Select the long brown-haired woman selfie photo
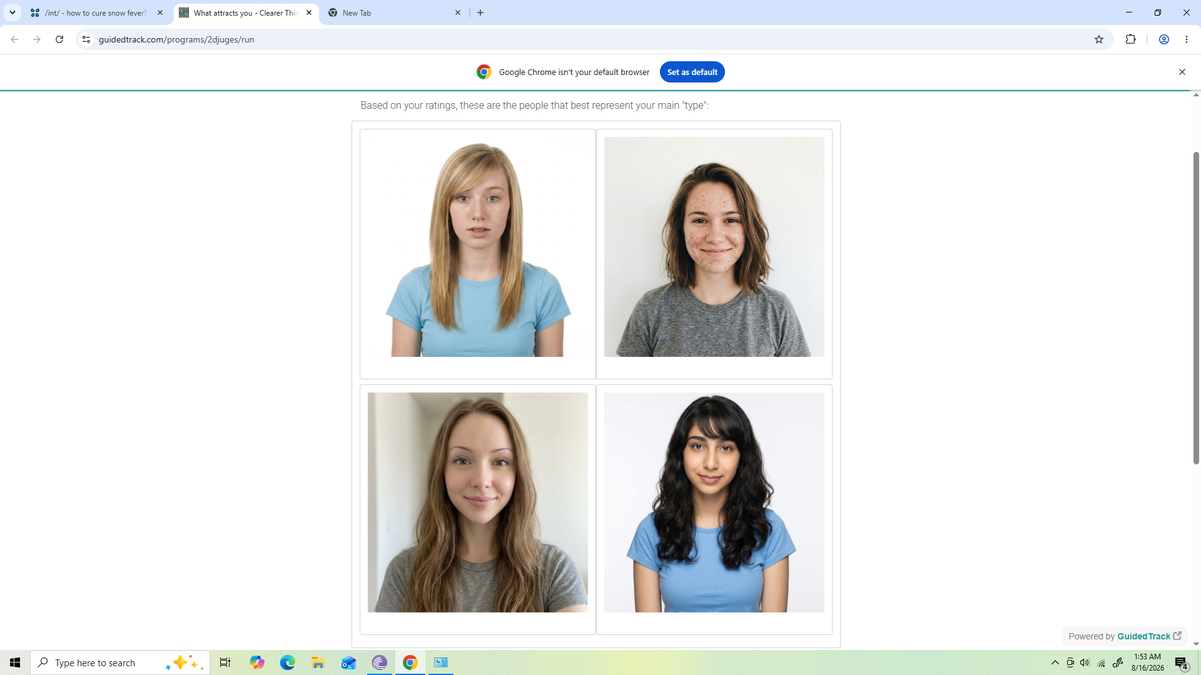Image resolution: width=1201 pixels, height=675 pixels. click(x=478, y=502)
